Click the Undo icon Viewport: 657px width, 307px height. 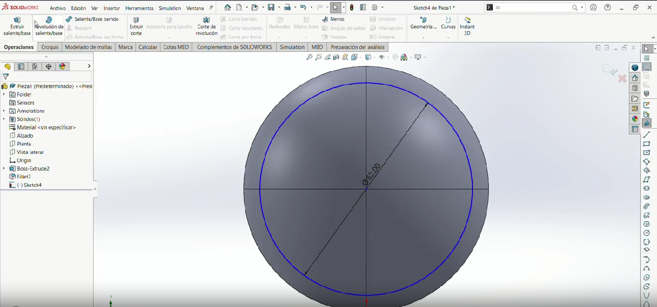point(303,7)
